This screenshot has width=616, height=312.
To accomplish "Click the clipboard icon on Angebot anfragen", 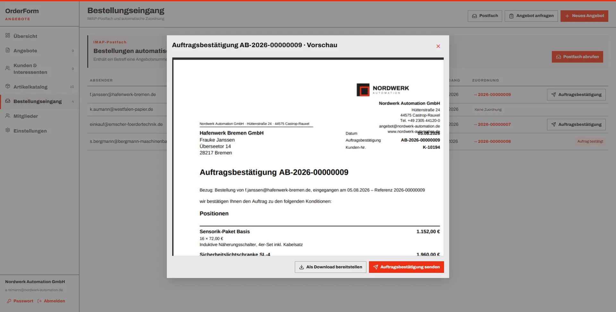I will click(x=511, y=16).
